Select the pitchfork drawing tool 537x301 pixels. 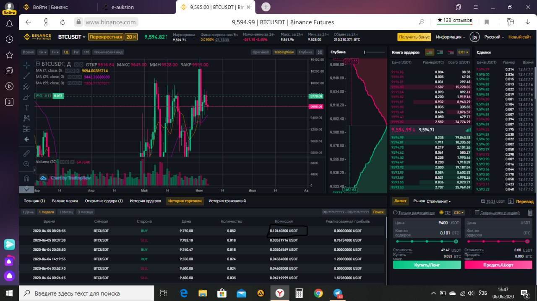[x=26, y=87]
